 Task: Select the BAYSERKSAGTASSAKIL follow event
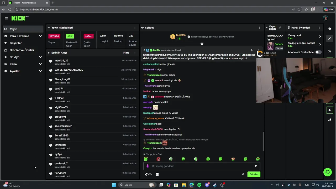[92, 72]
